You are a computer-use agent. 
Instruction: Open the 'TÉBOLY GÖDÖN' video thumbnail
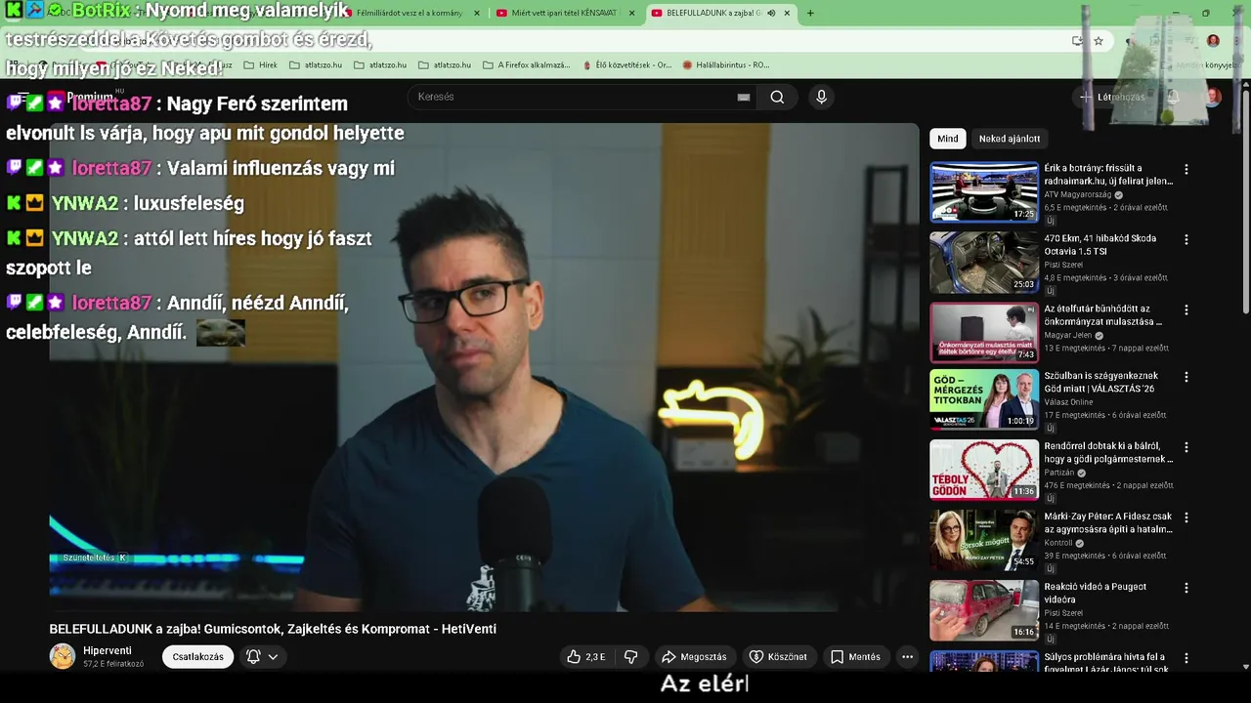pyautogui.click(x=984, y=470)
